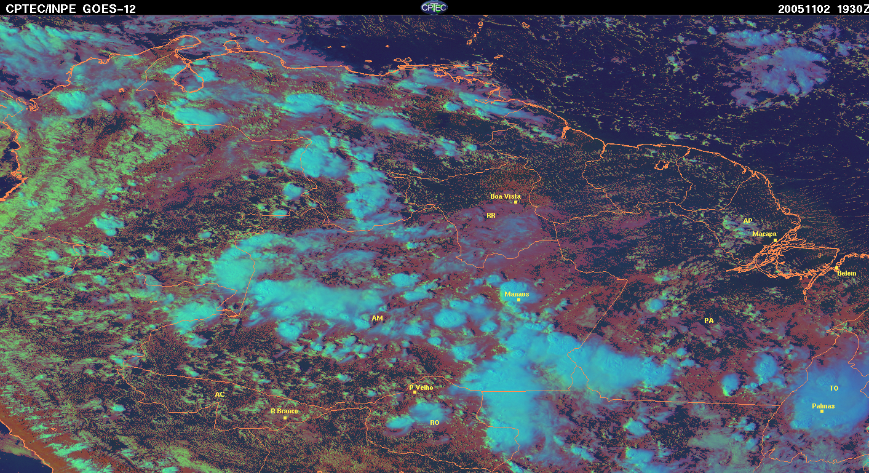Click the 'Belem' city label
Screen dimensions: 869x473
[x=846, y=273]
